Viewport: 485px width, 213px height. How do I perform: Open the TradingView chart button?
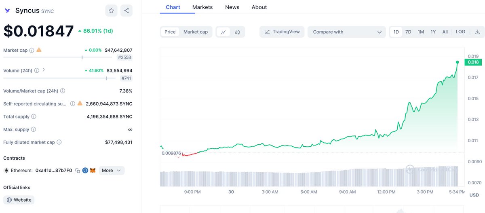coord(282,32)
